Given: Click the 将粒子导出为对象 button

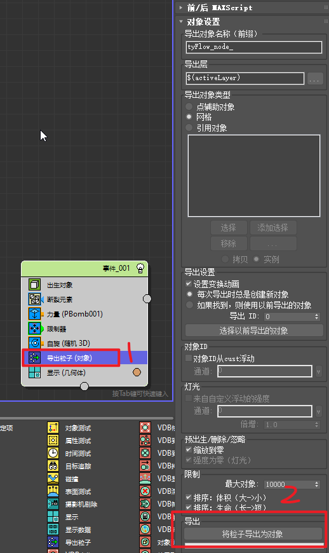Looking at the screenshot, I should tap(253, 534).
